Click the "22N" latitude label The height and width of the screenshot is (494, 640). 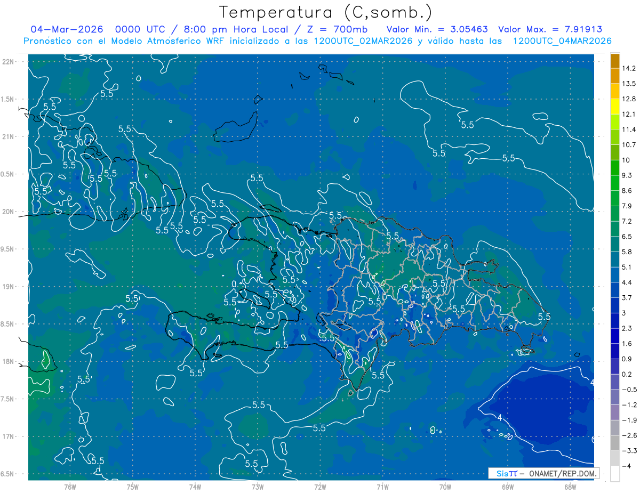click(x=9, y=62)
